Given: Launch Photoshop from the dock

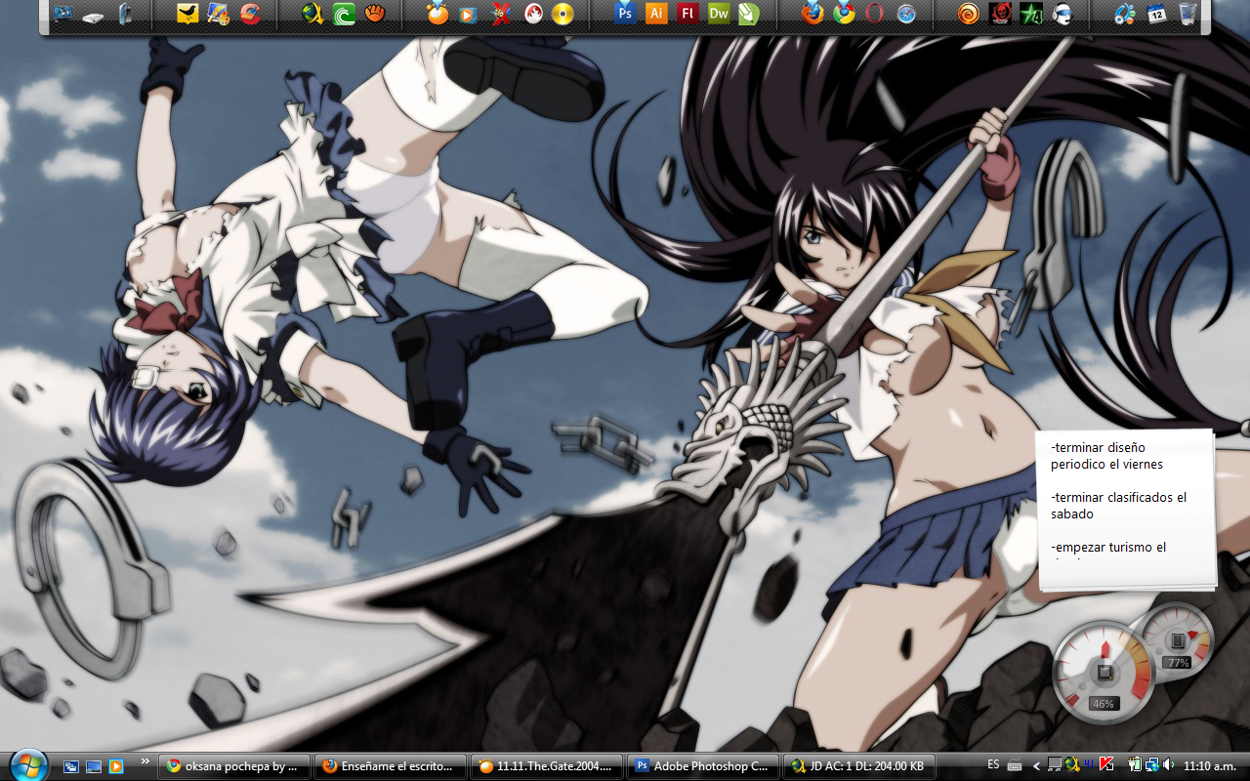Looking at the screenshot, I should coord(626,14).
